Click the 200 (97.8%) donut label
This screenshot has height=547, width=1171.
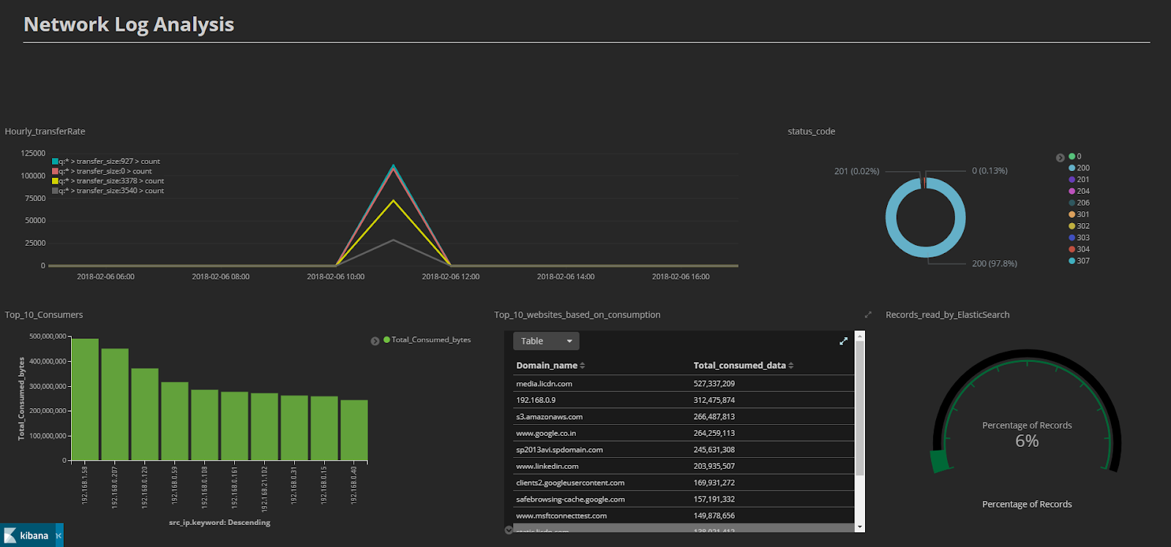click(995, 264)
